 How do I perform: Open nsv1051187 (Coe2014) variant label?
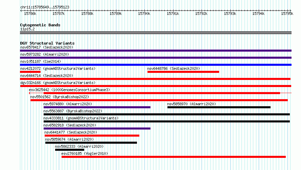tap(41, 61)
